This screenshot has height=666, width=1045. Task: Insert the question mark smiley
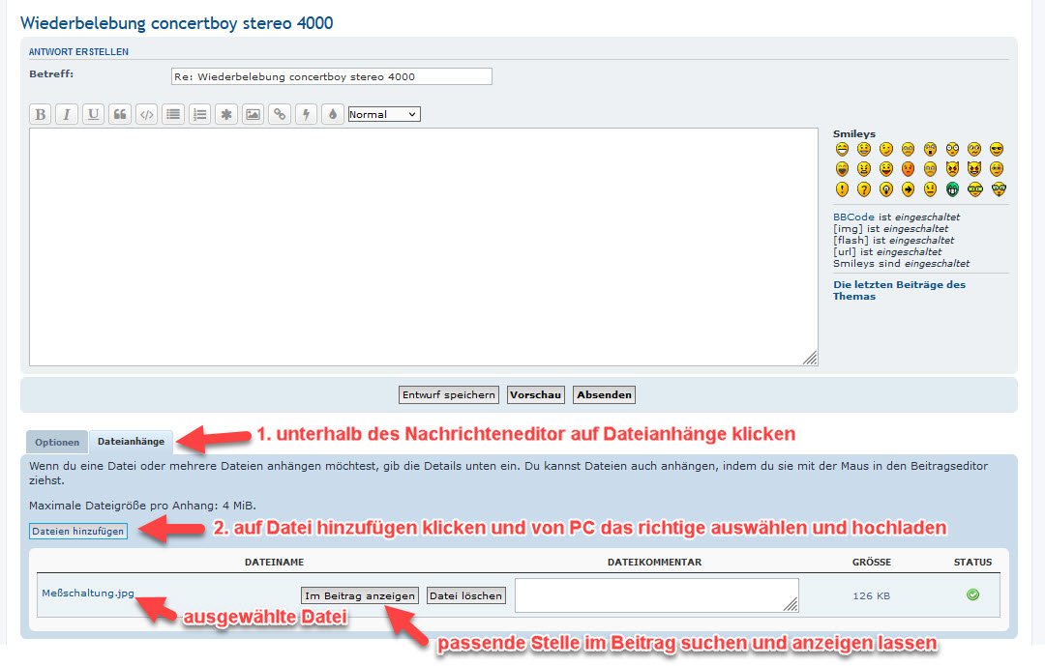click(x=864, y=189)
